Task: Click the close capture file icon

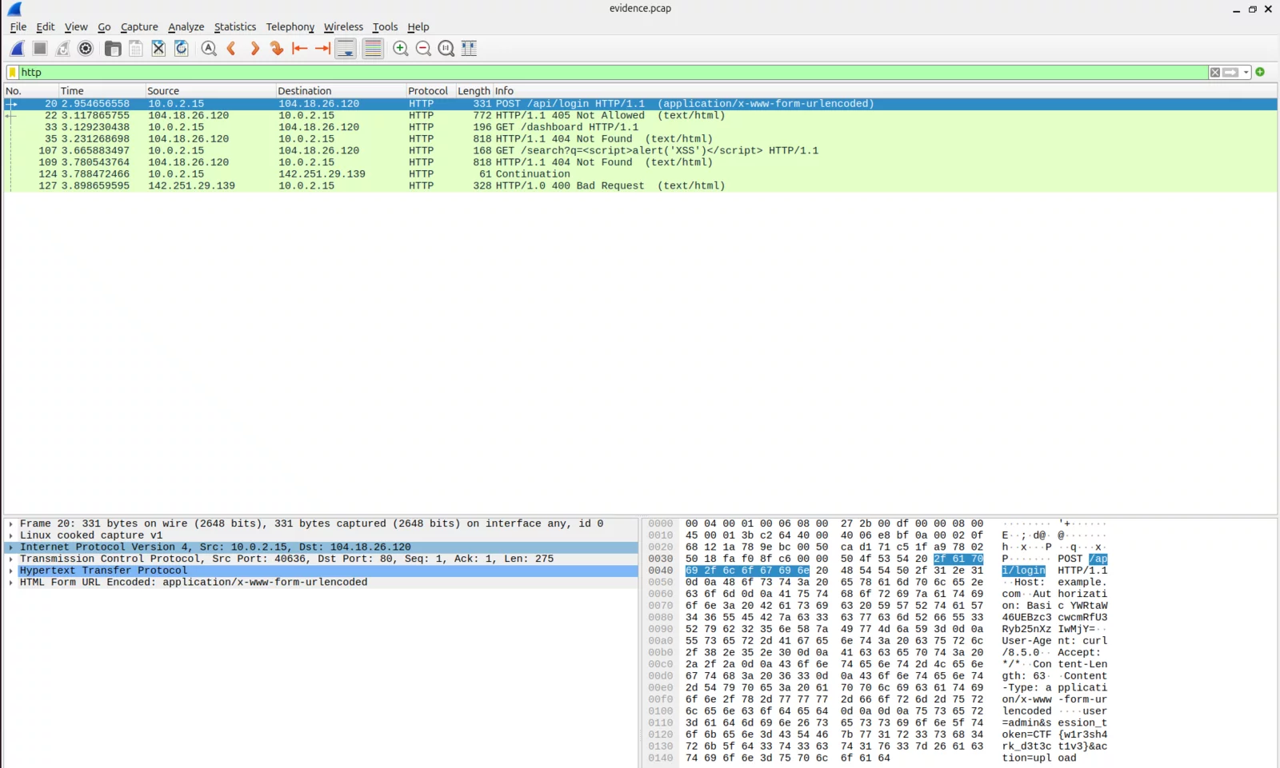Action: click(x=158, y=49)
